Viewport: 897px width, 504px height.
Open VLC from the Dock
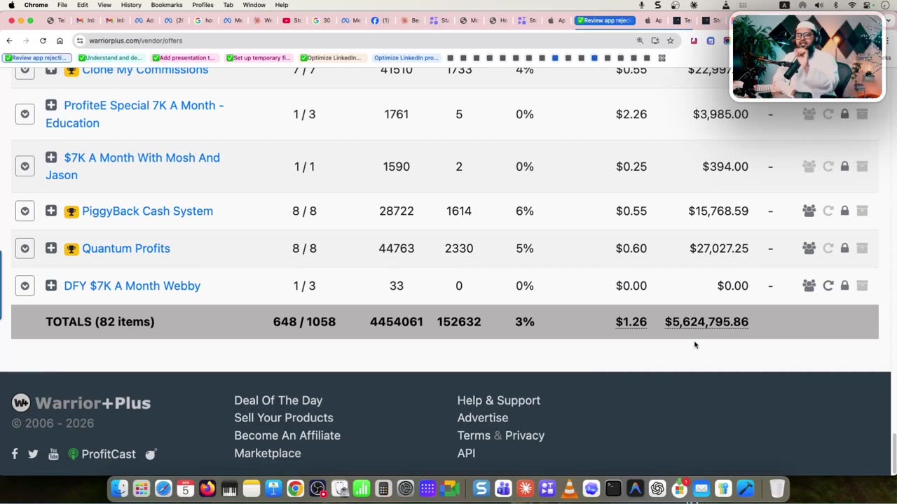[569, 489]
